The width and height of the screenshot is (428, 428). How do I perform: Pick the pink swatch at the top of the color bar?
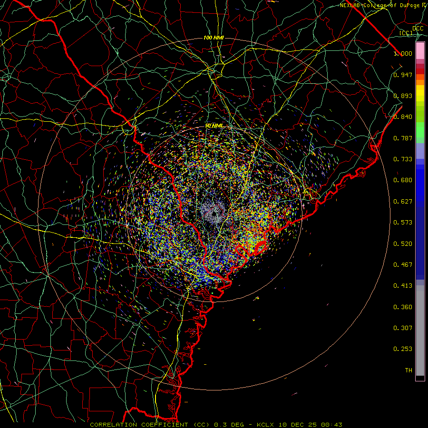[420, 50]
